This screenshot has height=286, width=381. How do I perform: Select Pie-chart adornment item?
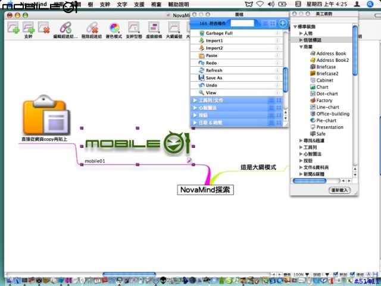[323, 120]
